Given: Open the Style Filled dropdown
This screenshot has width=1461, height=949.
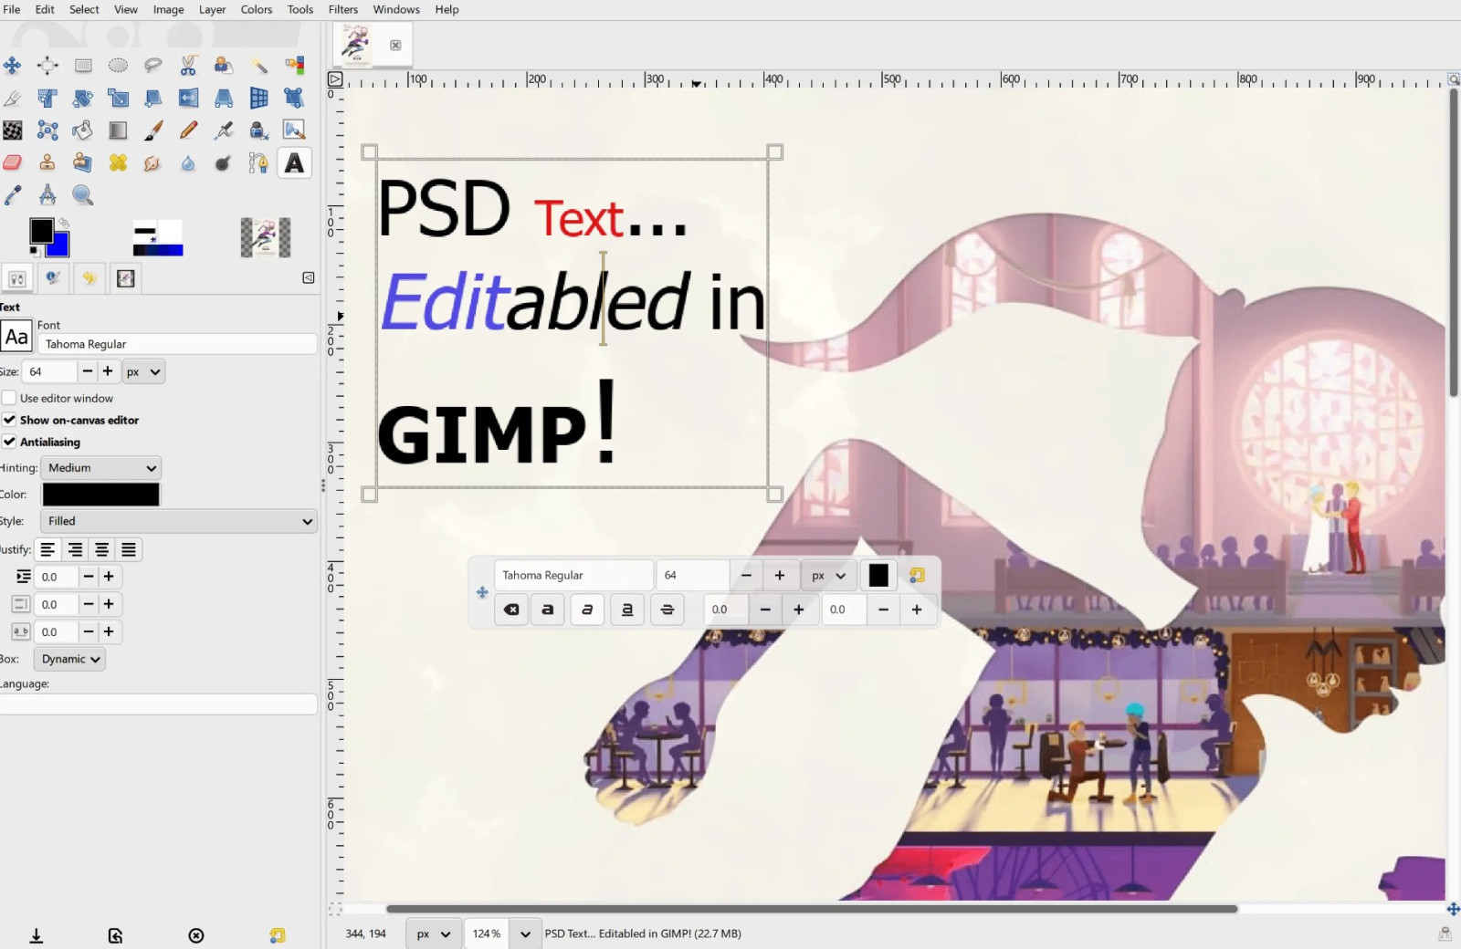Looking at the screenshot, I should click(x=179, y=521).
